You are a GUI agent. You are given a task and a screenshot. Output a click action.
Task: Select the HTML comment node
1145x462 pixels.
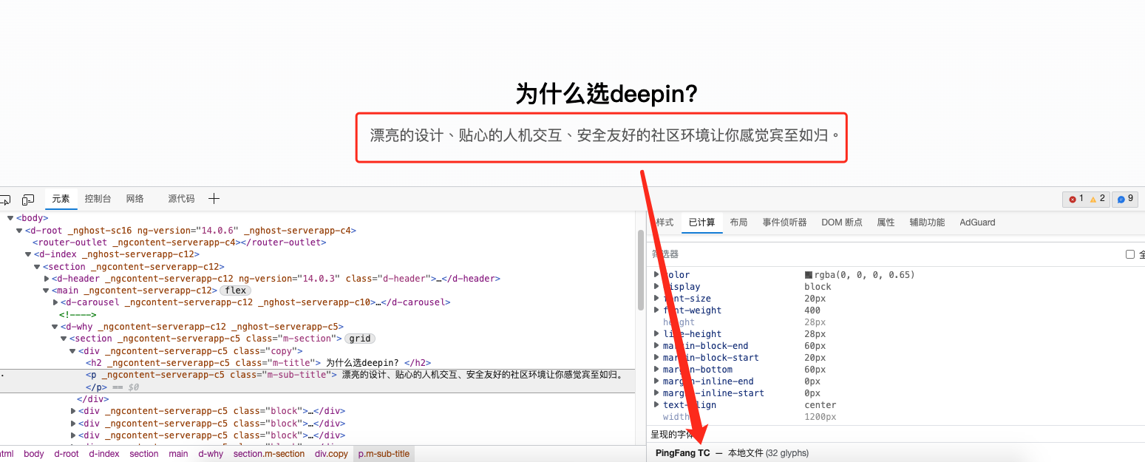(x=78, y=315)
